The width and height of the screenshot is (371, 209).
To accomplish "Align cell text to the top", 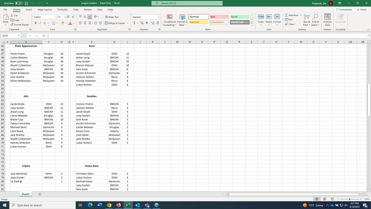I will point(80,17).
